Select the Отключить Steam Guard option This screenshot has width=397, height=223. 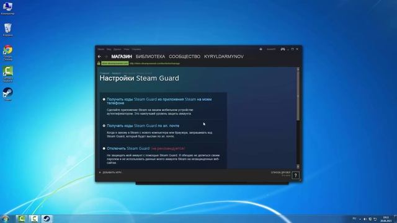pos(104,149)
